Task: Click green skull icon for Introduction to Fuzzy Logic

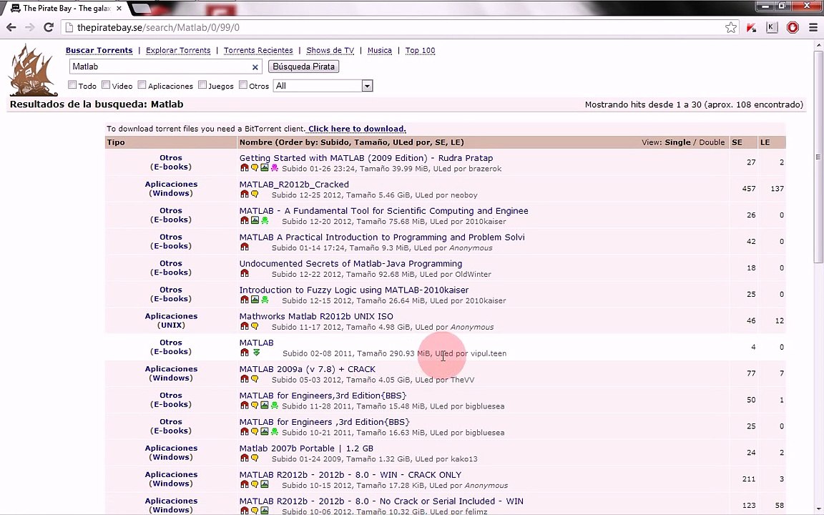Action: (265, 300)
